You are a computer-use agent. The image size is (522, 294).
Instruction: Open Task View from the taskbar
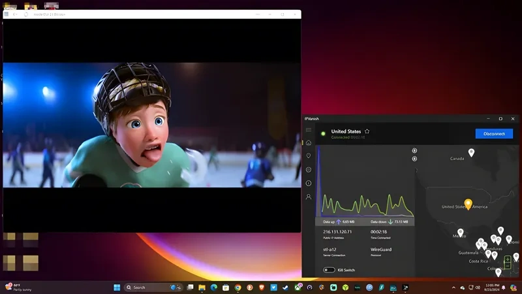click(x=190, y=287)
